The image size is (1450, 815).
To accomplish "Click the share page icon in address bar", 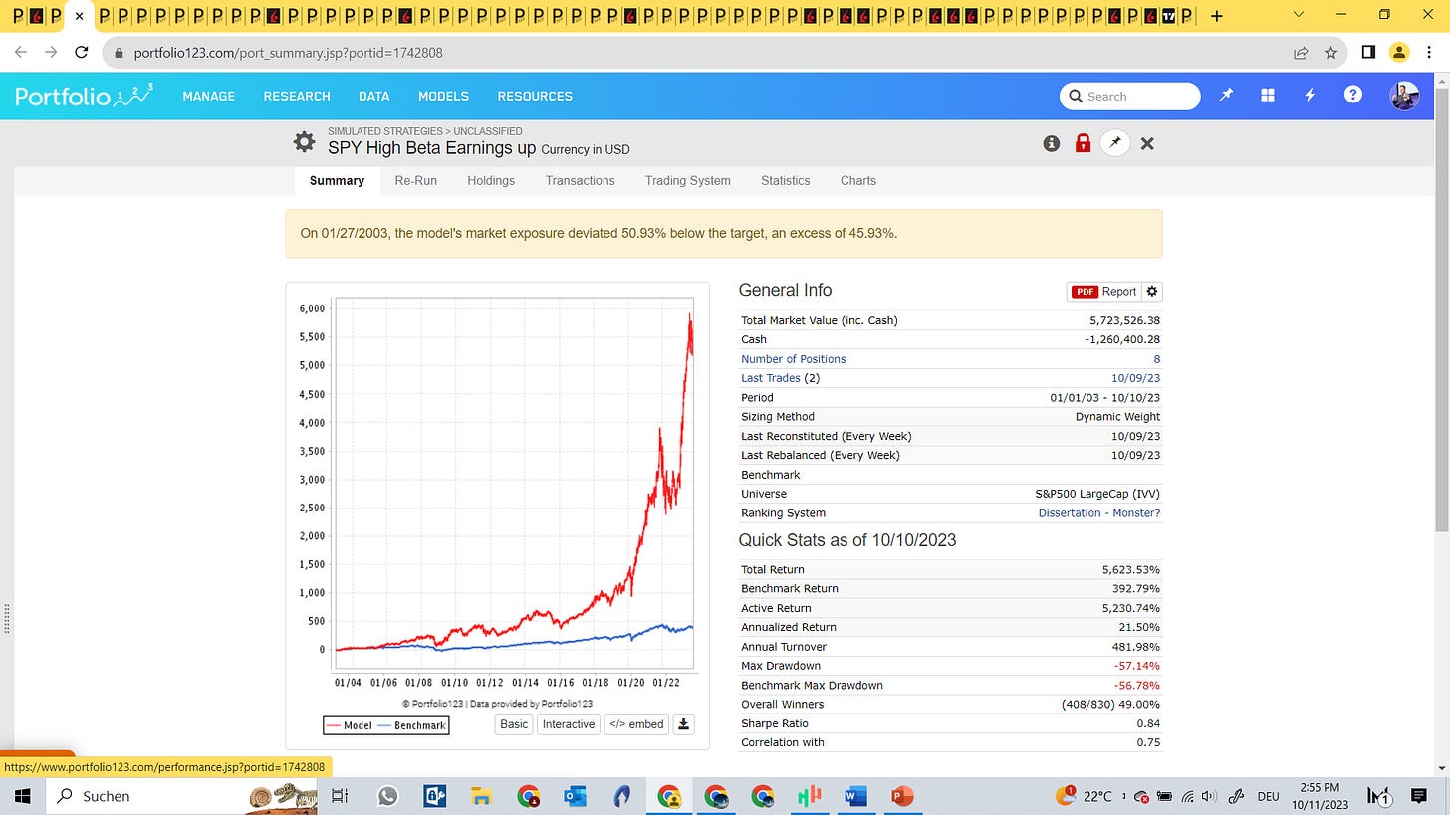I will [1301, 52].
